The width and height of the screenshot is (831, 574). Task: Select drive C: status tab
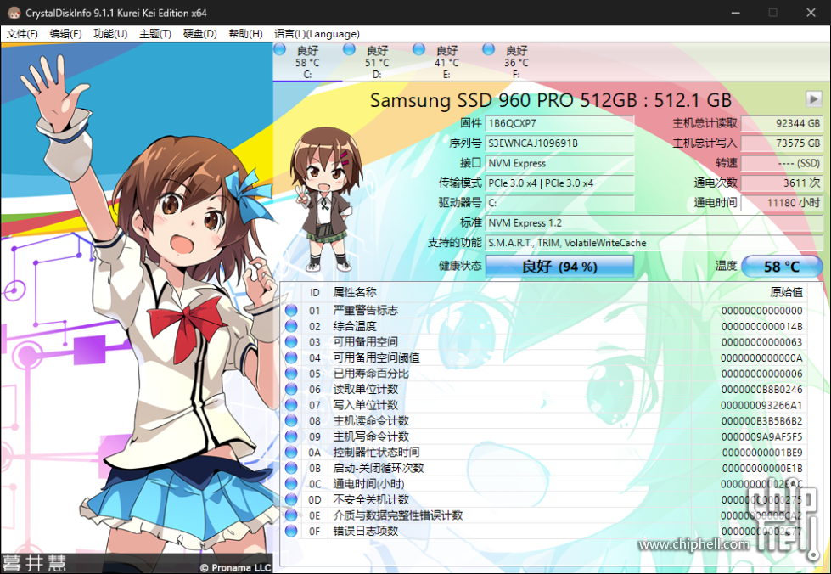click(307, 62)
